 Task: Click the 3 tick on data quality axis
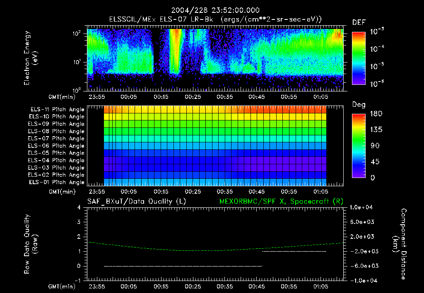[79, 222]
